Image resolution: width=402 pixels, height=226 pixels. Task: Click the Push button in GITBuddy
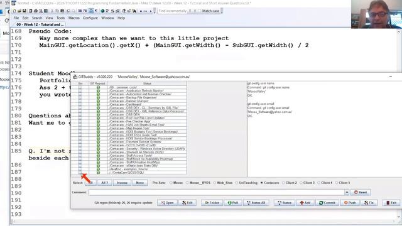[350, 203]
